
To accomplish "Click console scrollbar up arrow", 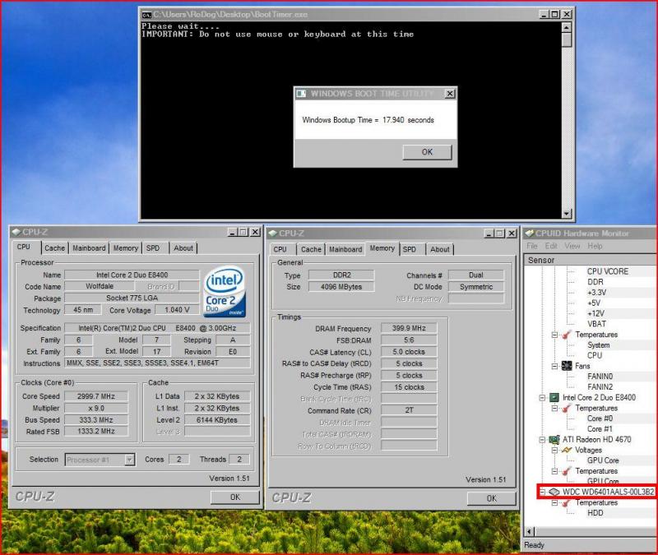I will (x=566, y=28).
